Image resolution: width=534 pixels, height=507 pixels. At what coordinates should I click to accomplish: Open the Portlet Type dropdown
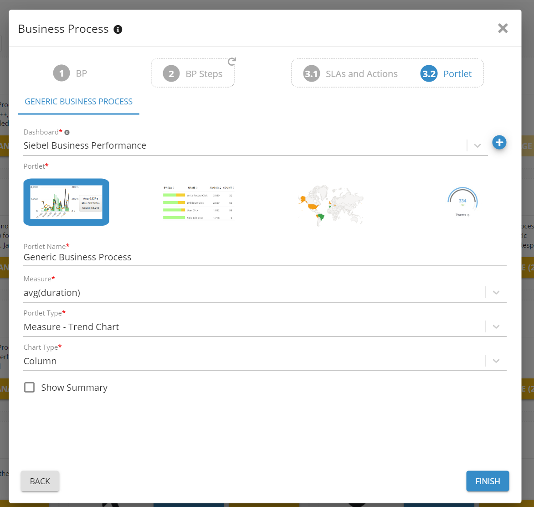click(496, 327)
